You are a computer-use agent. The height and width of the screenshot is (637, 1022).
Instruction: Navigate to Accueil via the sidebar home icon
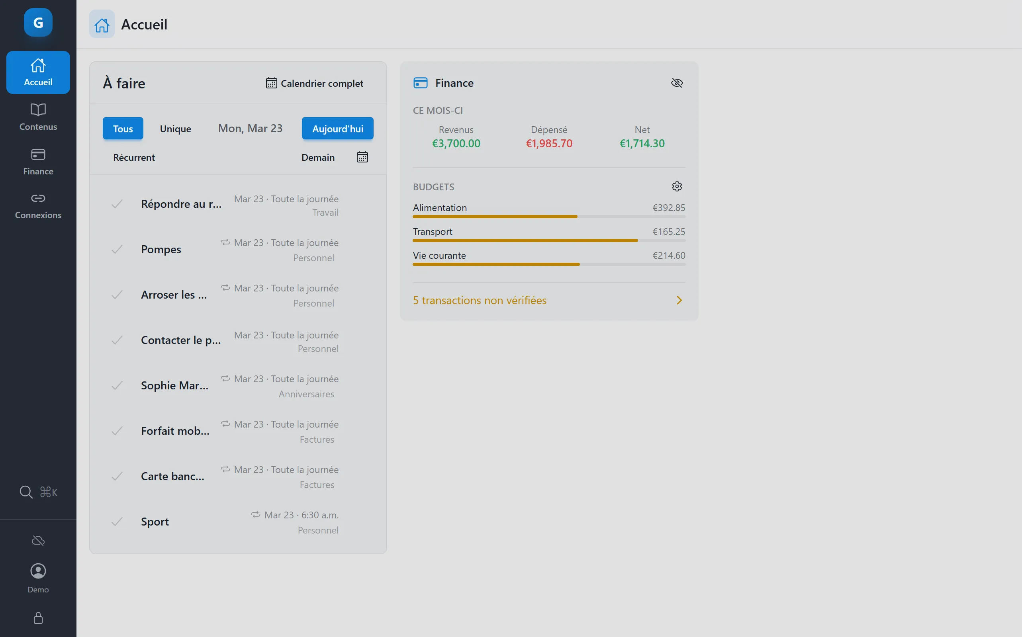click(x=38, y=72)
